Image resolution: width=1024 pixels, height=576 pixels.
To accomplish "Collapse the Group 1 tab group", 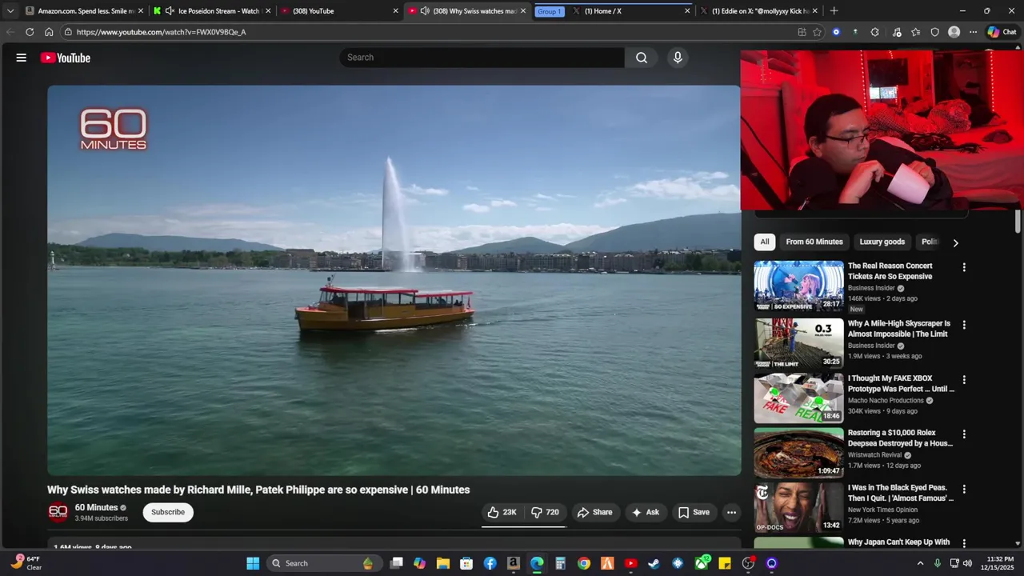I will click(549, 11).
